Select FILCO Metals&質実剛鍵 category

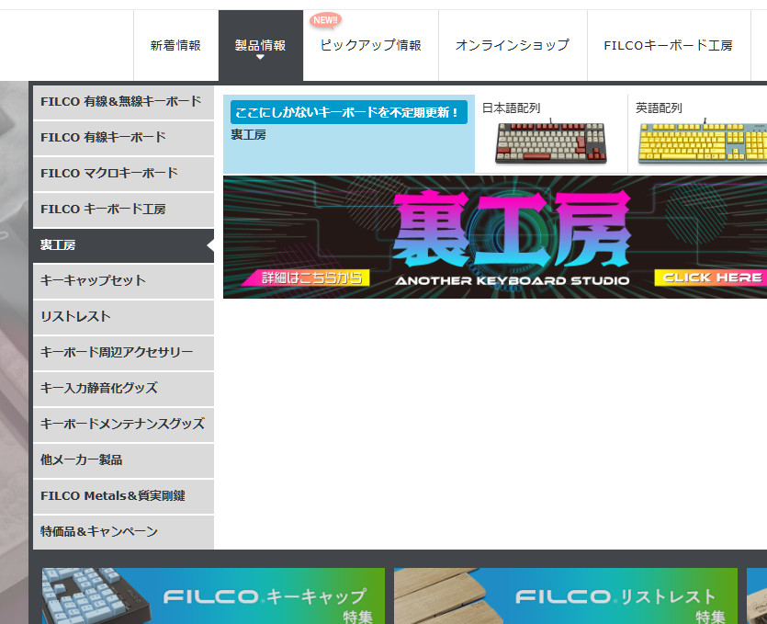coord(123,495)
